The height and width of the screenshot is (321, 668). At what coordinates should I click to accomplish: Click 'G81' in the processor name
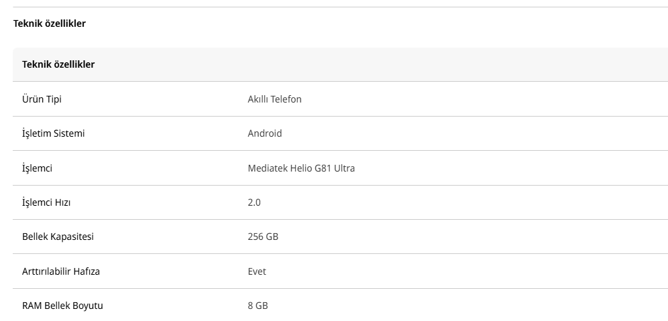coord(324,168)
